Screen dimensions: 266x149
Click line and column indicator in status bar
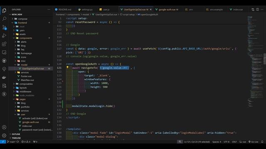click(197, 142)
